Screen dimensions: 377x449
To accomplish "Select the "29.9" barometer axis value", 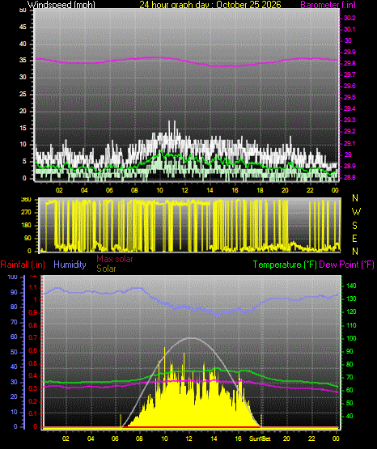I will 349,52.
